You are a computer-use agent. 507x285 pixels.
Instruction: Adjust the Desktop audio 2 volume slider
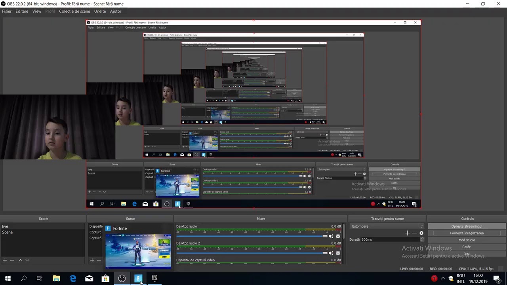252,253
